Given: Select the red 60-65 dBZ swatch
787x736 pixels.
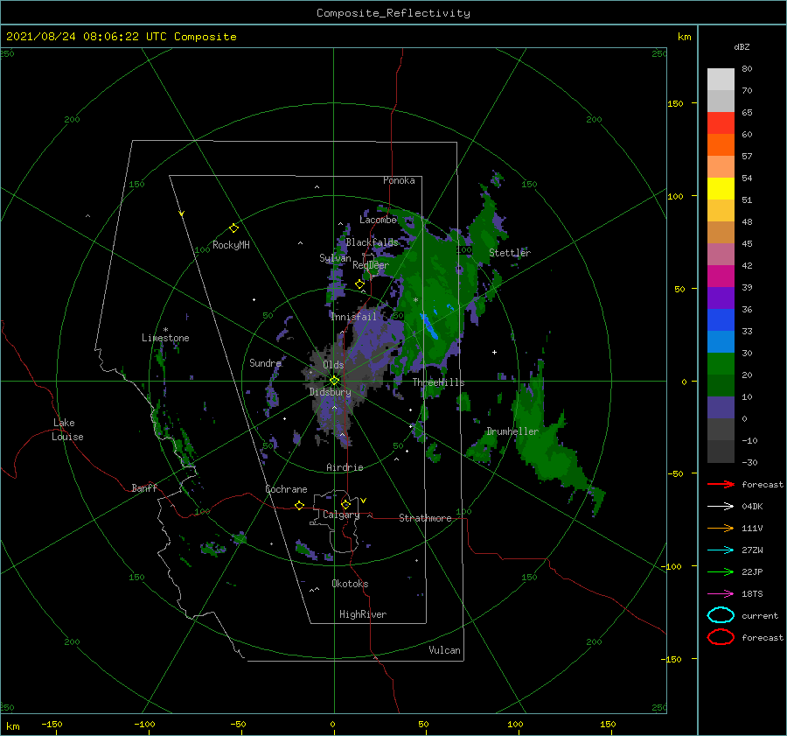Looking at the screenshot, I should click(x=721, y=123).
